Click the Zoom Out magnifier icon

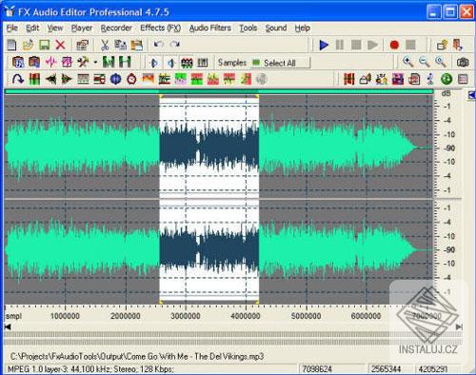point(425,62)
